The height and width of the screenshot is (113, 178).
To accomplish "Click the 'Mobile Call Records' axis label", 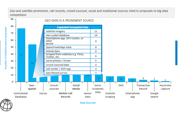I will point(66,95).
